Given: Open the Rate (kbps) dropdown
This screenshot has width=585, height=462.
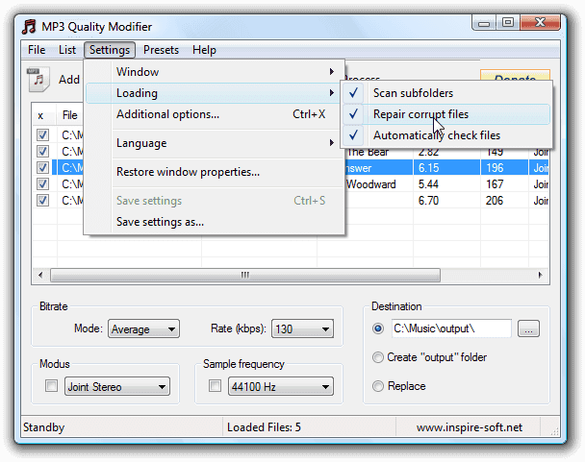Looking at the screenshot, I should 302,329.
